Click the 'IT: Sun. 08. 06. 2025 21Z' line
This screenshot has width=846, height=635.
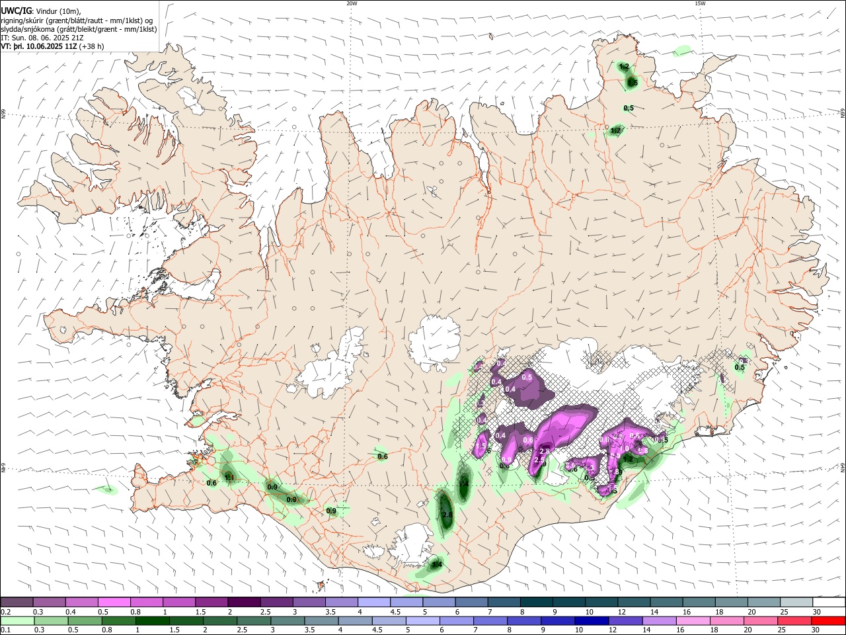click(x=42, y=38)
